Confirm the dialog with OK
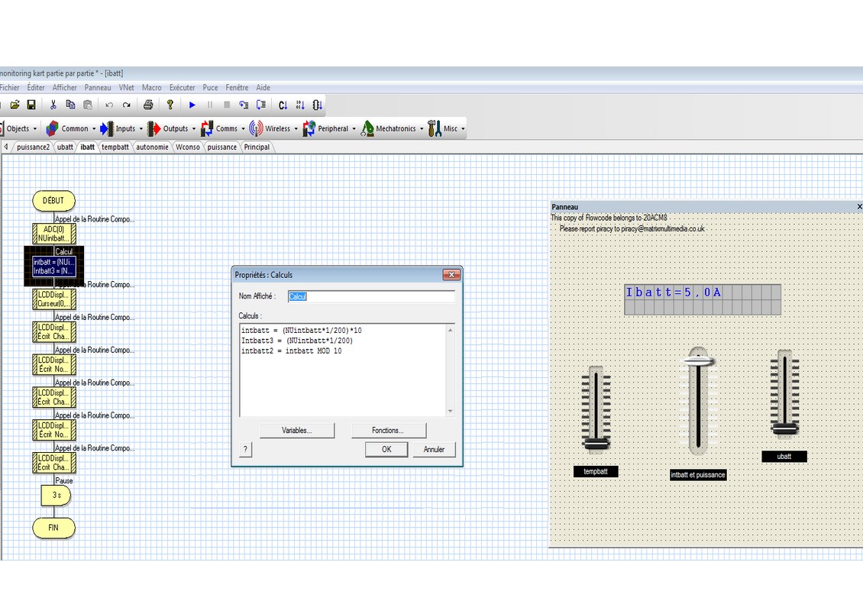 tap(386, 449)
